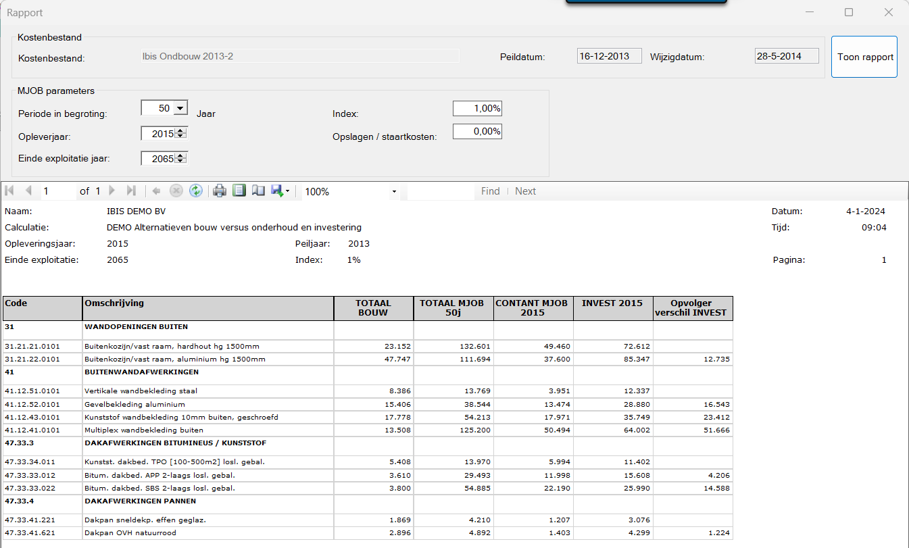The height and width of the screenshot is (548, 909).
Task: Click Bitum. dakbed. APP 2-laags row
Action: tap(368, 475)
